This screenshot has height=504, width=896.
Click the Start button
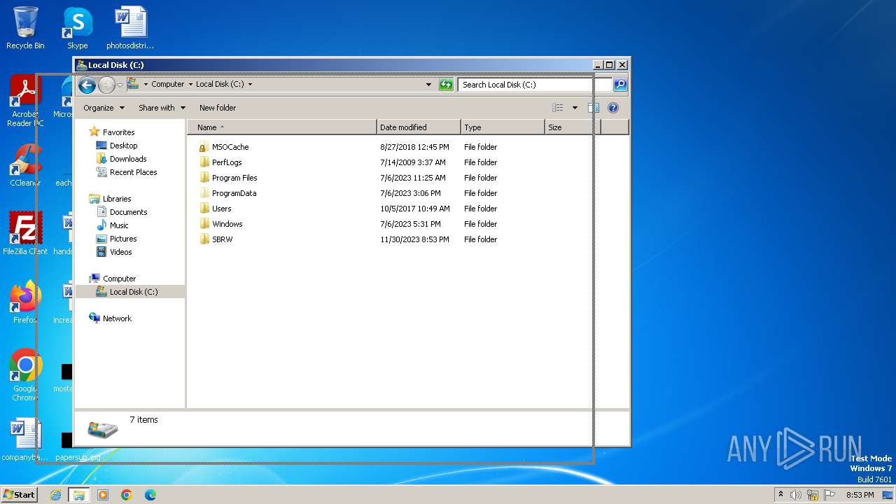19,495
